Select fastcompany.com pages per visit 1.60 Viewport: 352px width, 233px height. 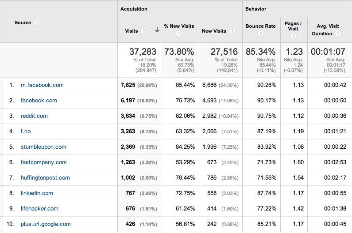(298, 162)
